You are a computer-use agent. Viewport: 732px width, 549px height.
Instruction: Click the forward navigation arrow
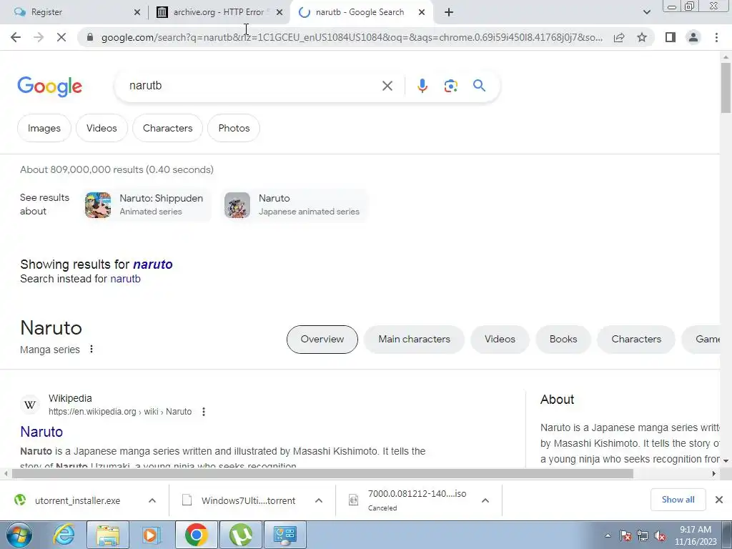(x=39, y=37)
